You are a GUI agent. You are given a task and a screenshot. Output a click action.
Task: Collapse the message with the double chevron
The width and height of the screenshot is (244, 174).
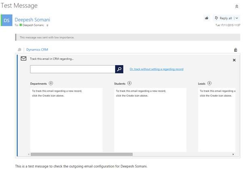click(237, 6)
